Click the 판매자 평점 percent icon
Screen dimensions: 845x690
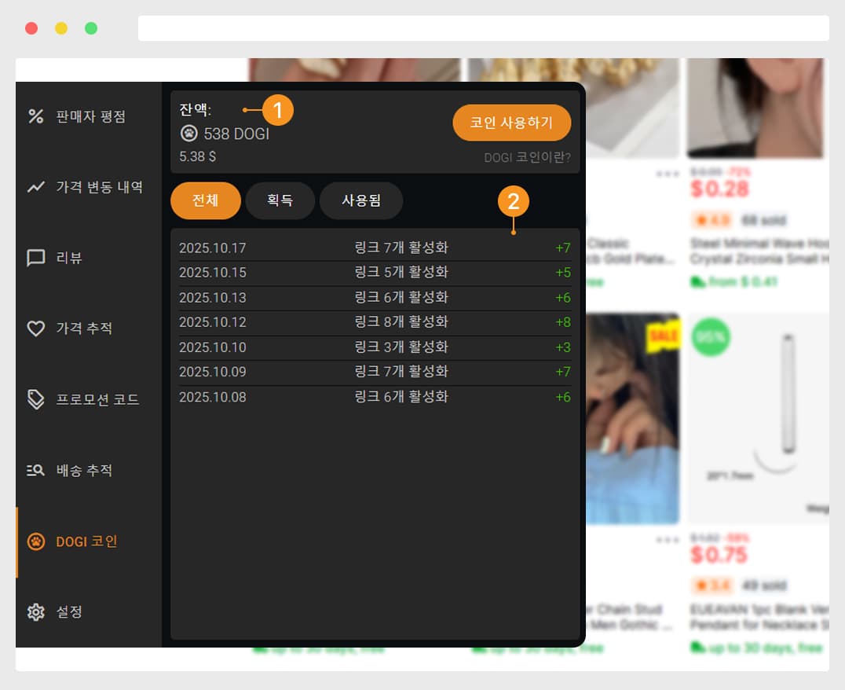[35, 117]
